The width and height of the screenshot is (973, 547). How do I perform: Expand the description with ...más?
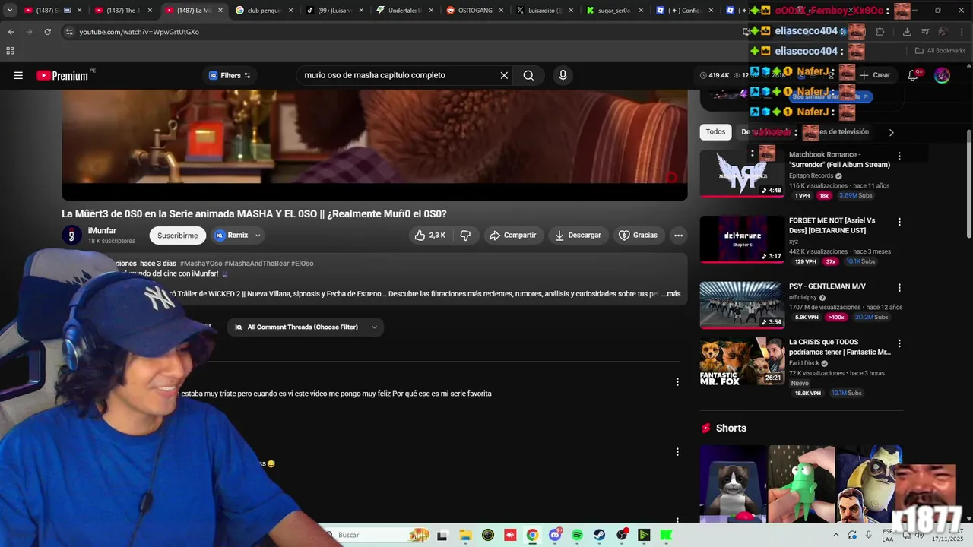coord(670,294)
